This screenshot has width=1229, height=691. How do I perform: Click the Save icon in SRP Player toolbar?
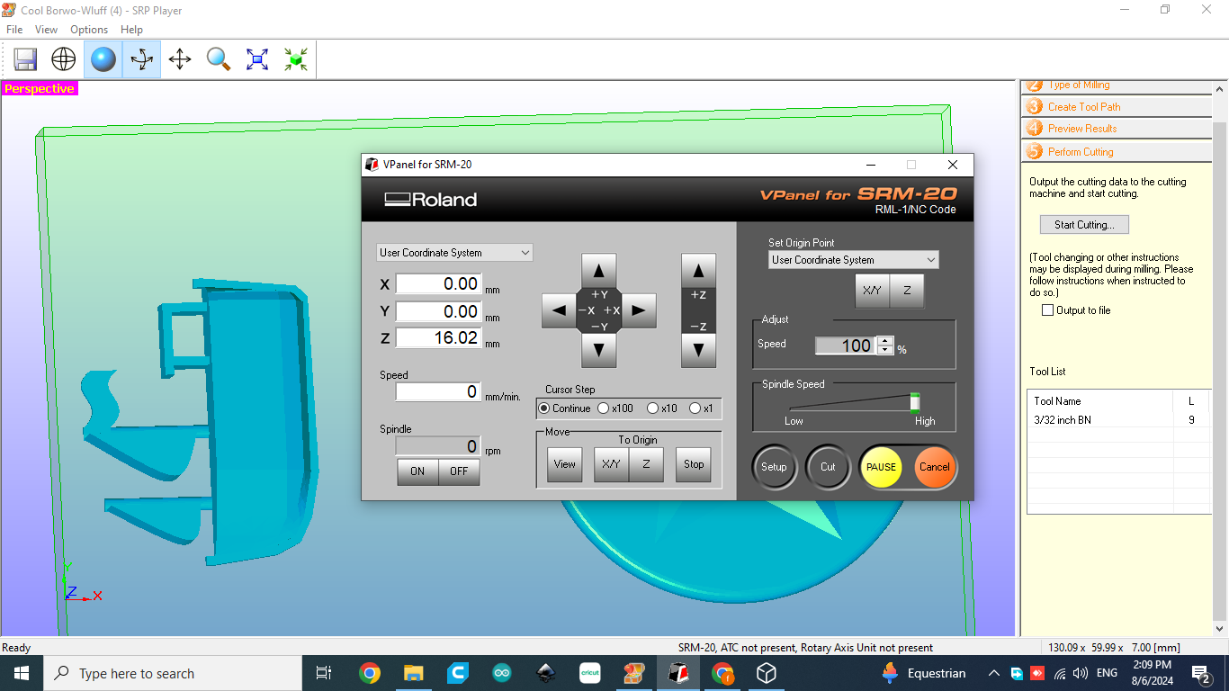25,59
